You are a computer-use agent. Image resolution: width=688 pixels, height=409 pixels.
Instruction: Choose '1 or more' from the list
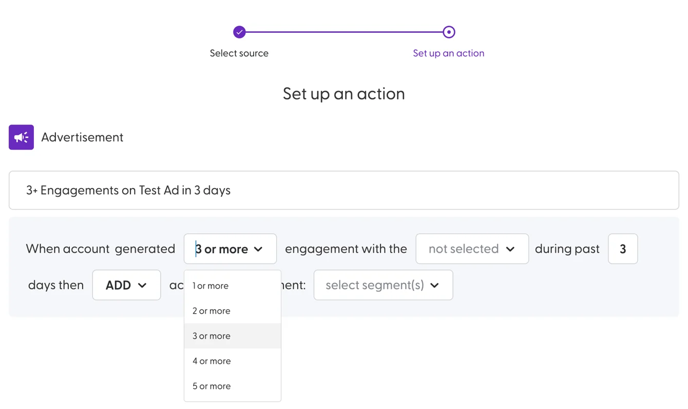click(233, 285)
